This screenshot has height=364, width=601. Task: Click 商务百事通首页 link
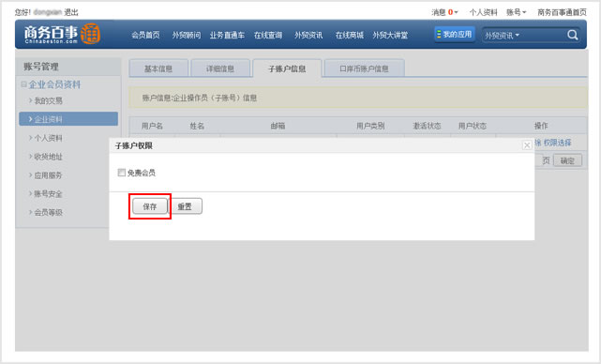[562, 12]
